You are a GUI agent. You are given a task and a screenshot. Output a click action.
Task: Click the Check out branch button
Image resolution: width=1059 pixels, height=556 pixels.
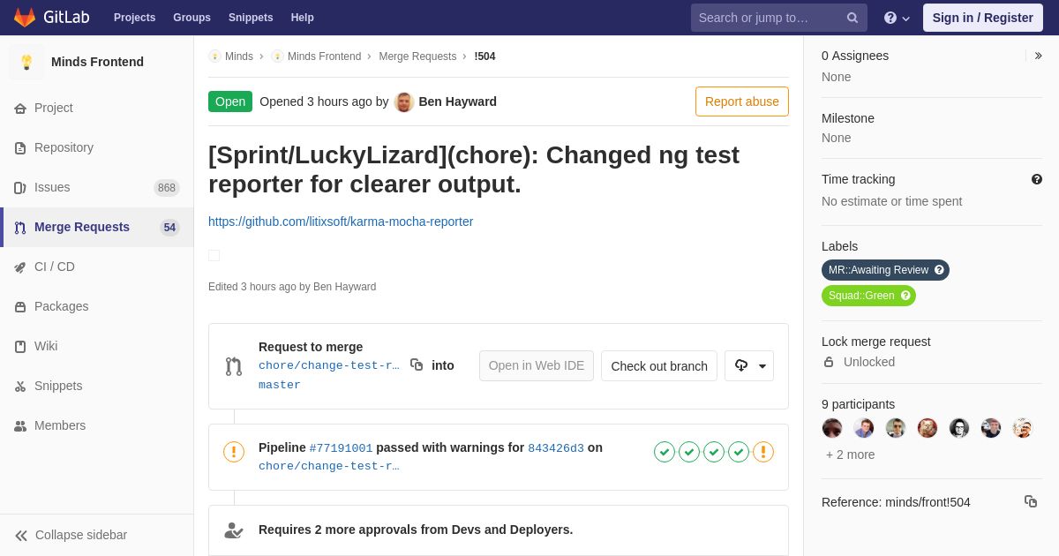(659, 365)
